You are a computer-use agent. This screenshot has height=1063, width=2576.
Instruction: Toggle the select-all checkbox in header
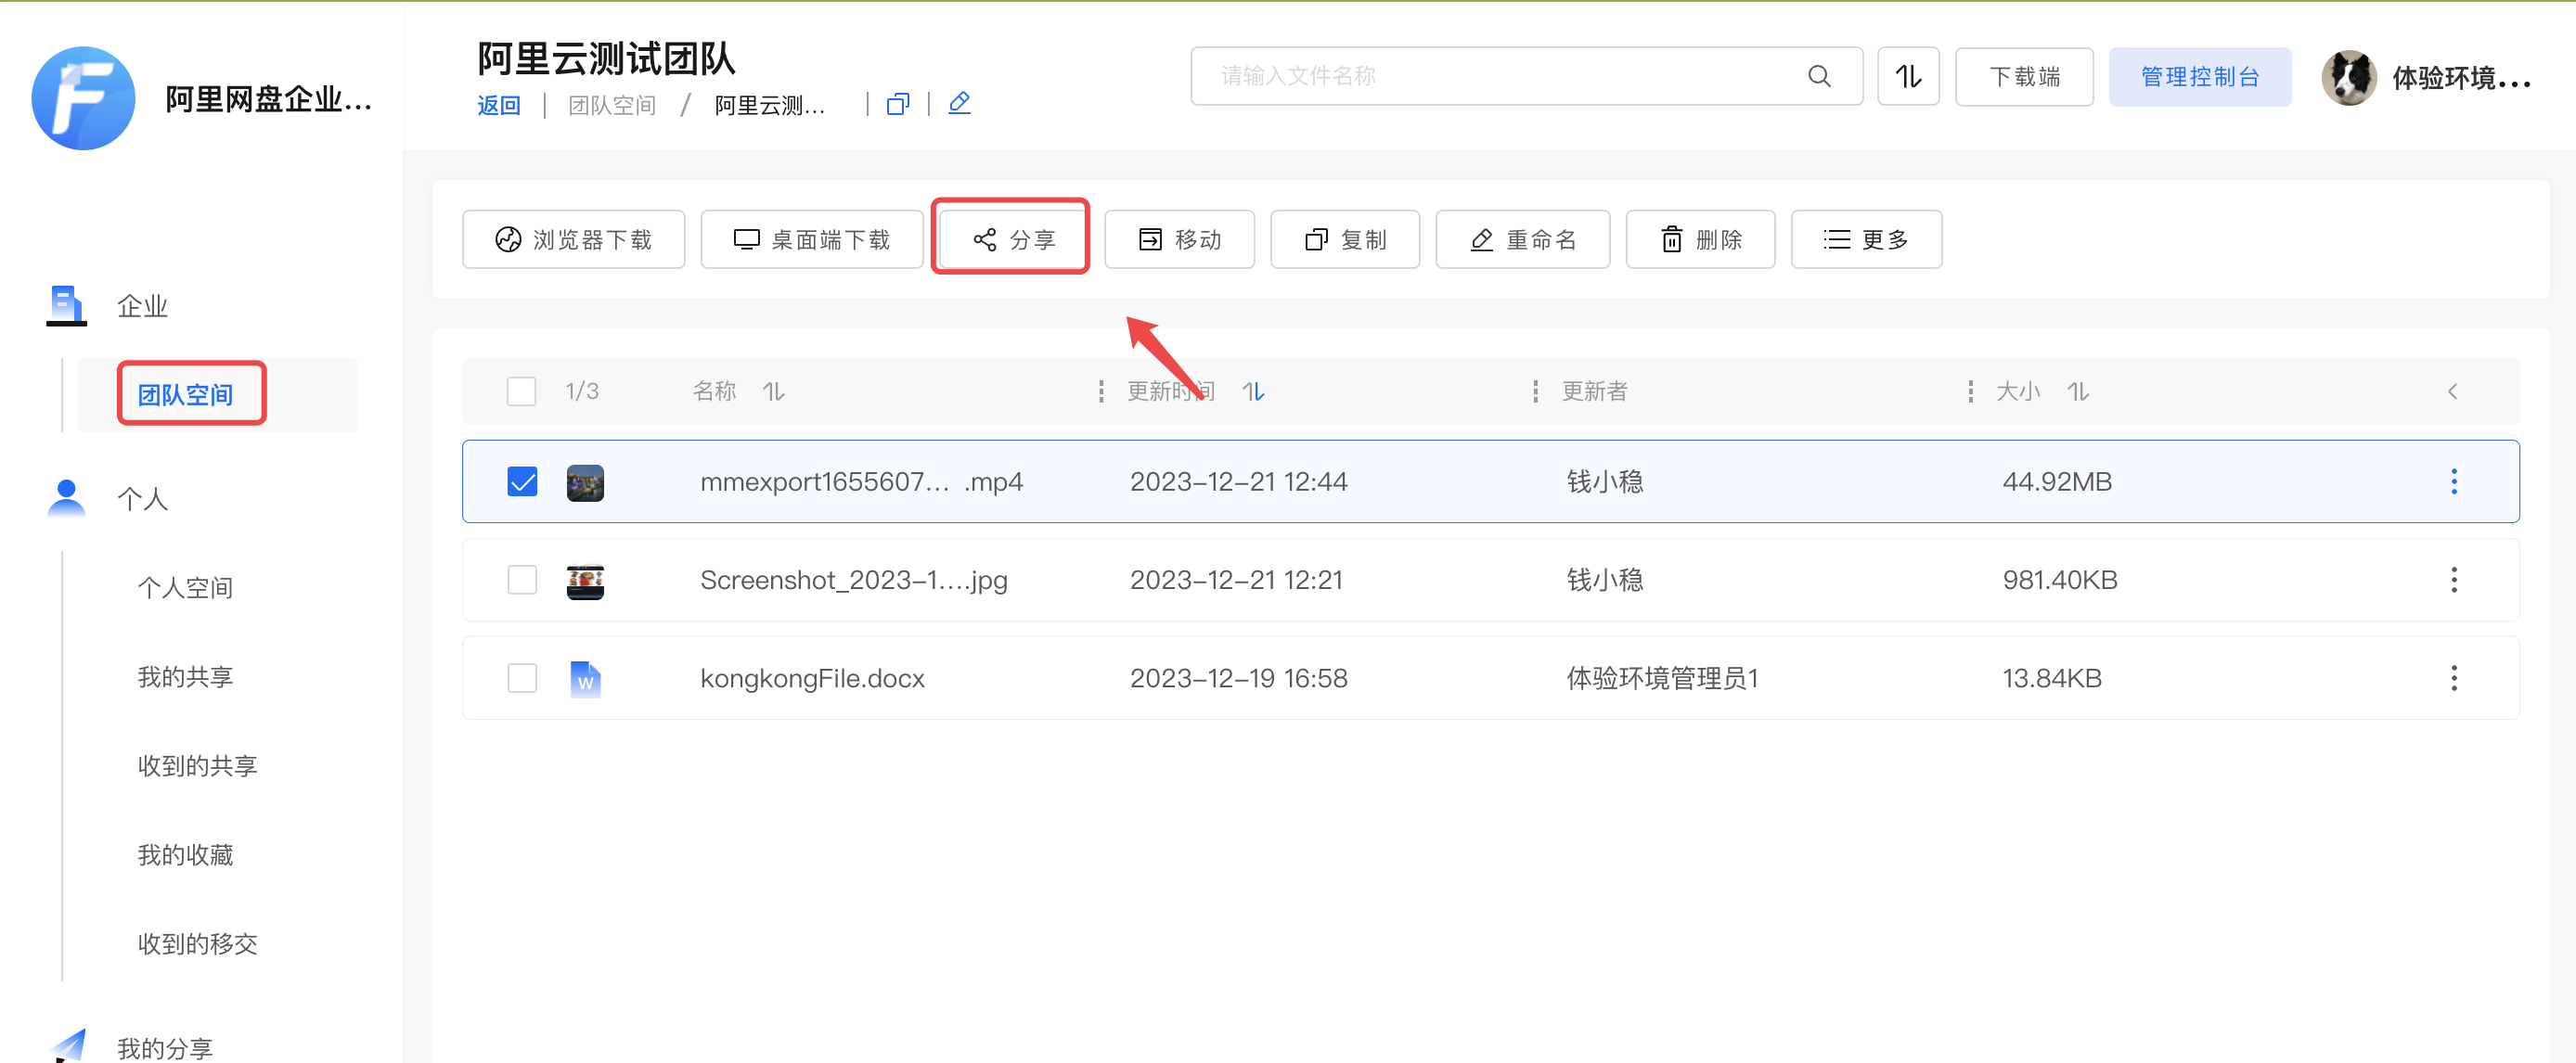tap(521, 391)
